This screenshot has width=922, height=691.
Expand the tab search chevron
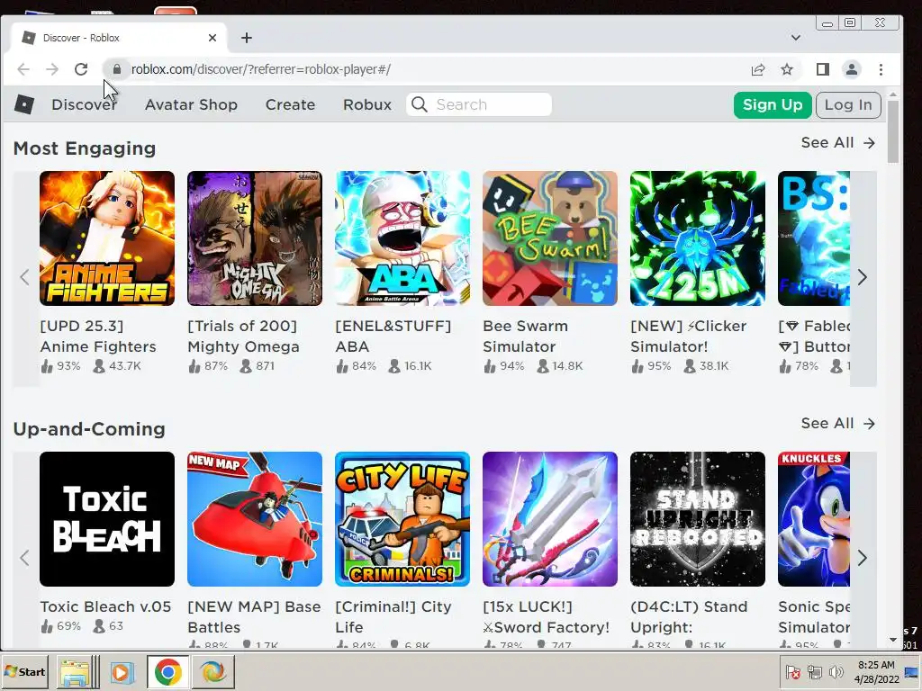coord(796,38)
